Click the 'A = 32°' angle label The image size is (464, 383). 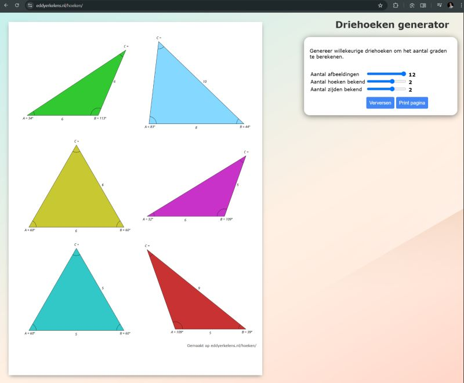click(148, 219)
